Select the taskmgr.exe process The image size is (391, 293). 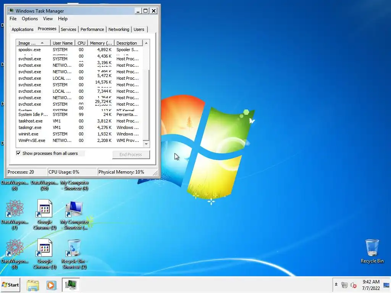click(79, 127)
